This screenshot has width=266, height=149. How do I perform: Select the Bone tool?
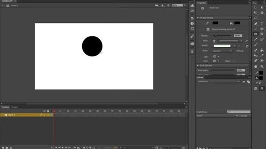click(x=256, y=50)
